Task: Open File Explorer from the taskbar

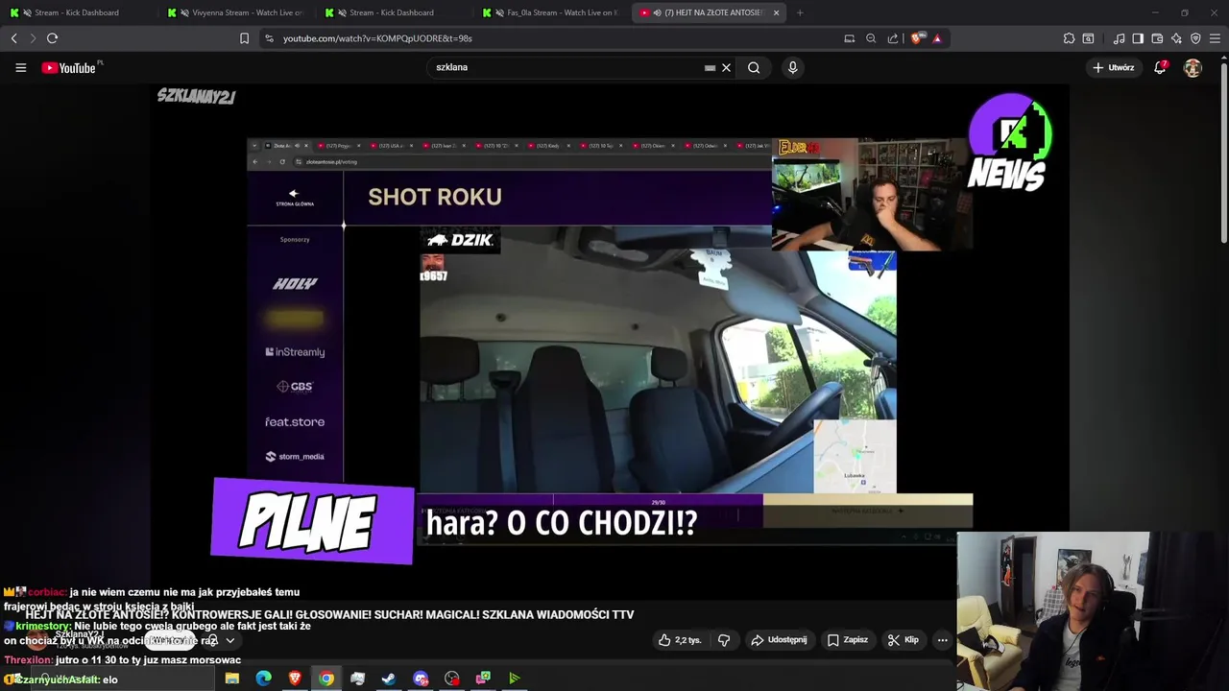Action: (x=231, y=679)
